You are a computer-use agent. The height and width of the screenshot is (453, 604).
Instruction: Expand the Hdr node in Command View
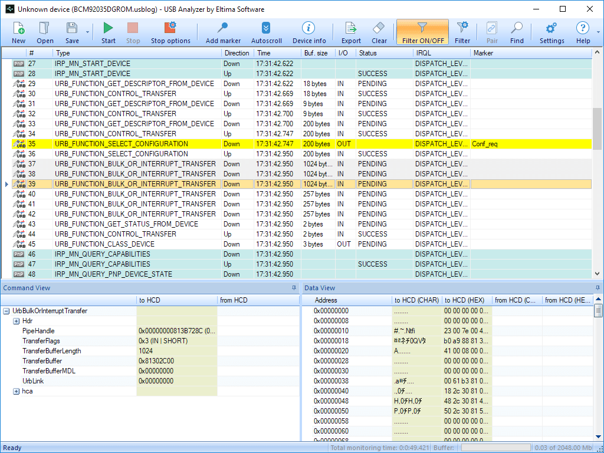[x=16, y=321]
